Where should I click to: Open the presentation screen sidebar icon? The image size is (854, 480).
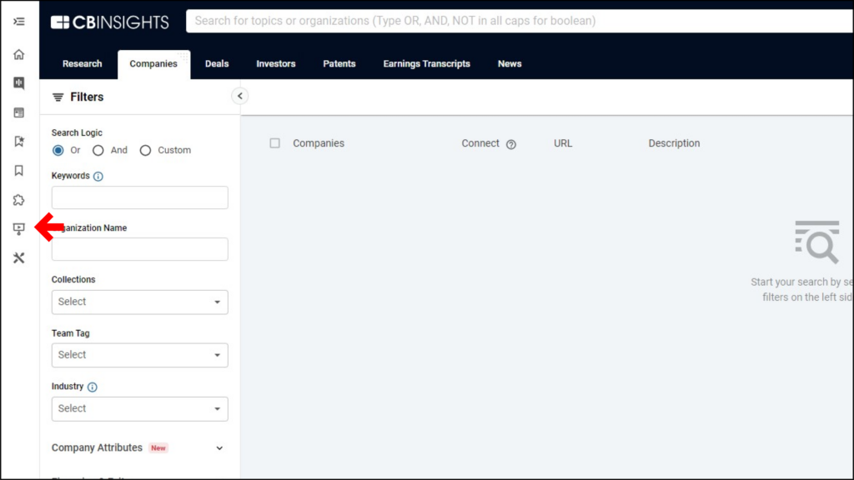19,228
